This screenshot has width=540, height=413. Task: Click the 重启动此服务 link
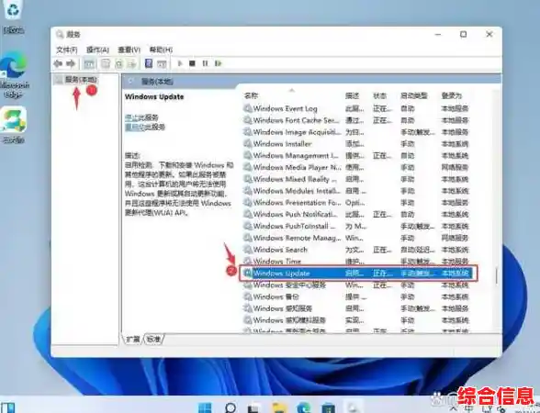click(145, 127)
